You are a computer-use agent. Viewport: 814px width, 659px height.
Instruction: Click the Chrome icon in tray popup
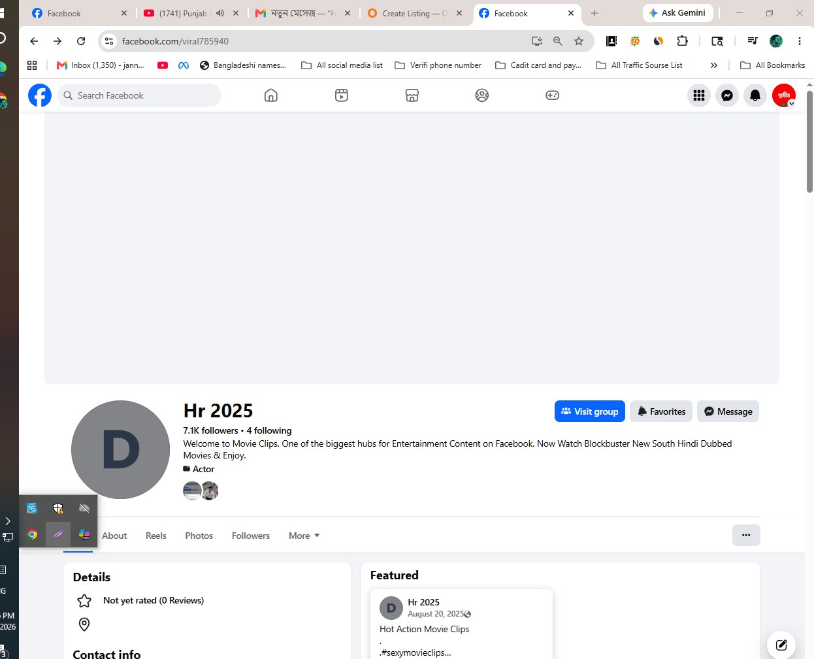point(32,534)
